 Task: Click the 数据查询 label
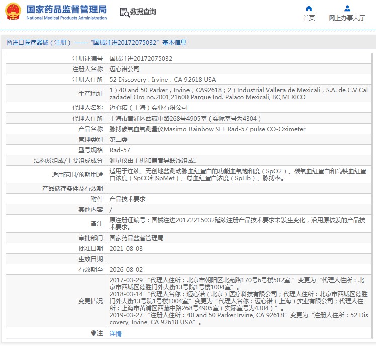coord(143,12)
